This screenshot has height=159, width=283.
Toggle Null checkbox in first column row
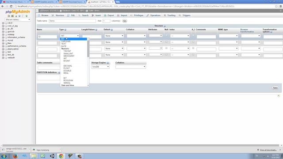click(166, 35)
